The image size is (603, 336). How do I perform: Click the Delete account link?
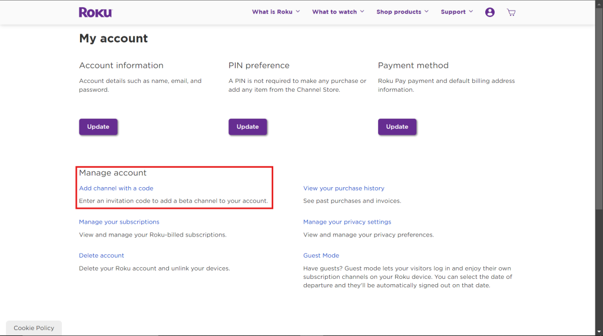[x=101, y=255]
